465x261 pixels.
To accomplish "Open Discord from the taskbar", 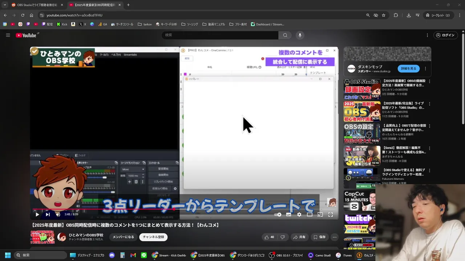I will coord(112,255).
